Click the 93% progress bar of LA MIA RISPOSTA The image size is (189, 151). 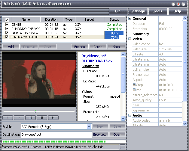pyautogui.click(x=115, y=33)
